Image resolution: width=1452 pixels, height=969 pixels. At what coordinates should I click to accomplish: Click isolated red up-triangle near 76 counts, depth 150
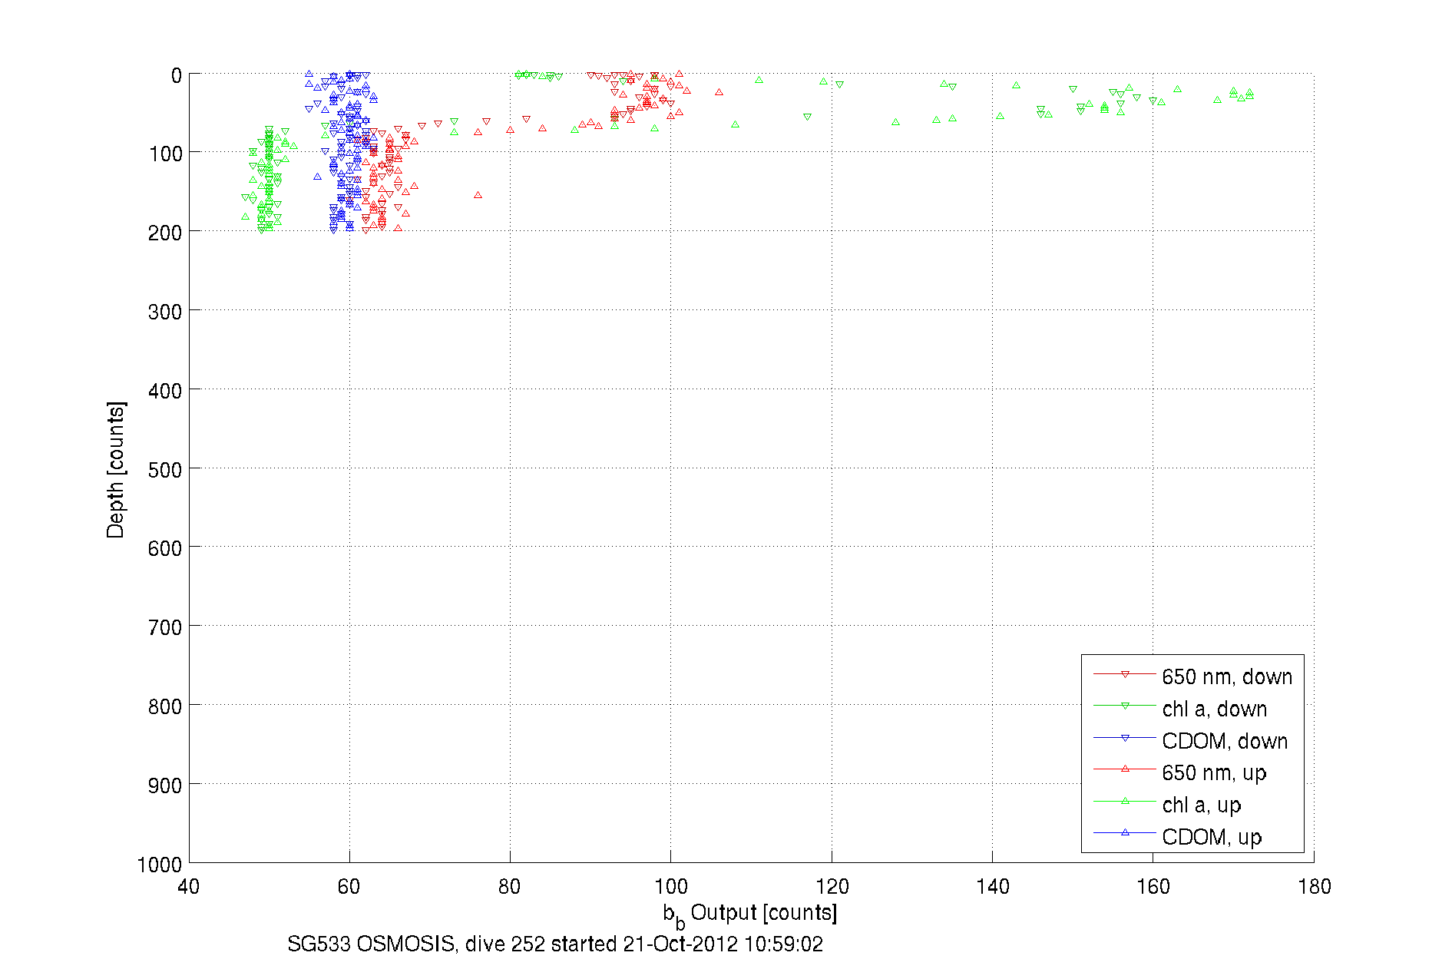coord(478,195)
